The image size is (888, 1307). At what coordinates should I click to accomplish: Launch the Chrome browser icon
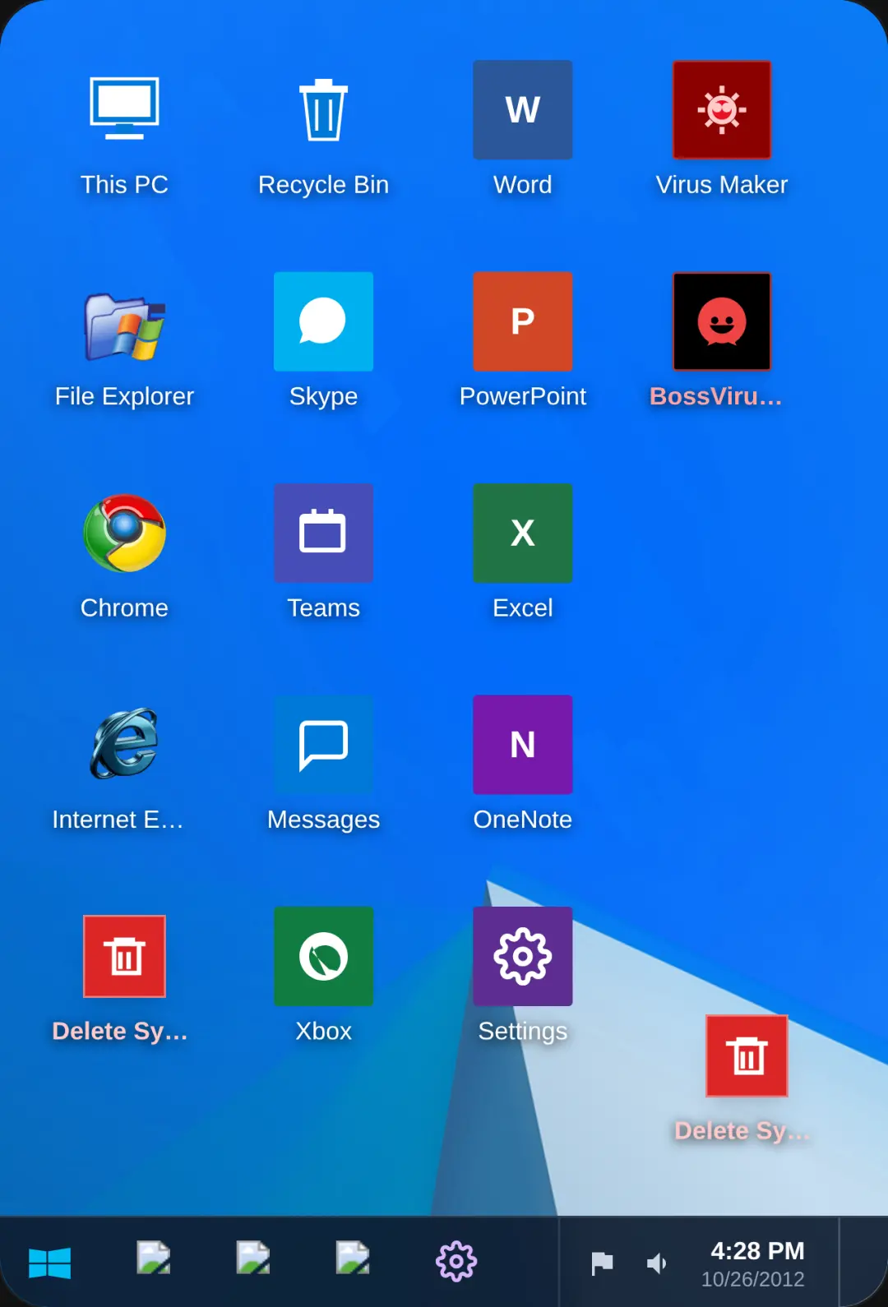point(124,533)
